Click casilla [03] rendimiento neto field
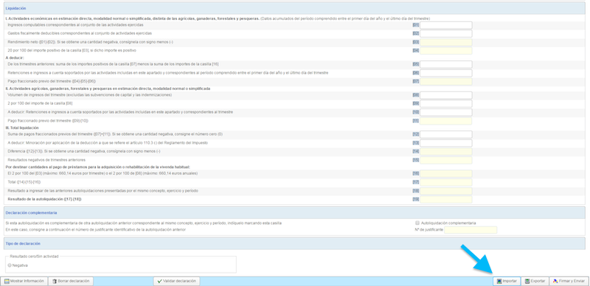This screenshot has width=590, height=286. tap(446, 42)
